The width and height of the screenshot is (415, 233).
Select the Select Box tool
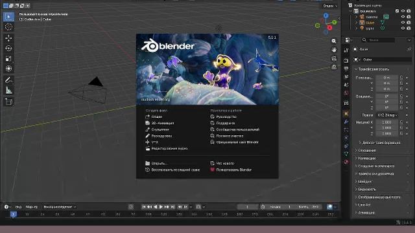(x=8, y=17)
